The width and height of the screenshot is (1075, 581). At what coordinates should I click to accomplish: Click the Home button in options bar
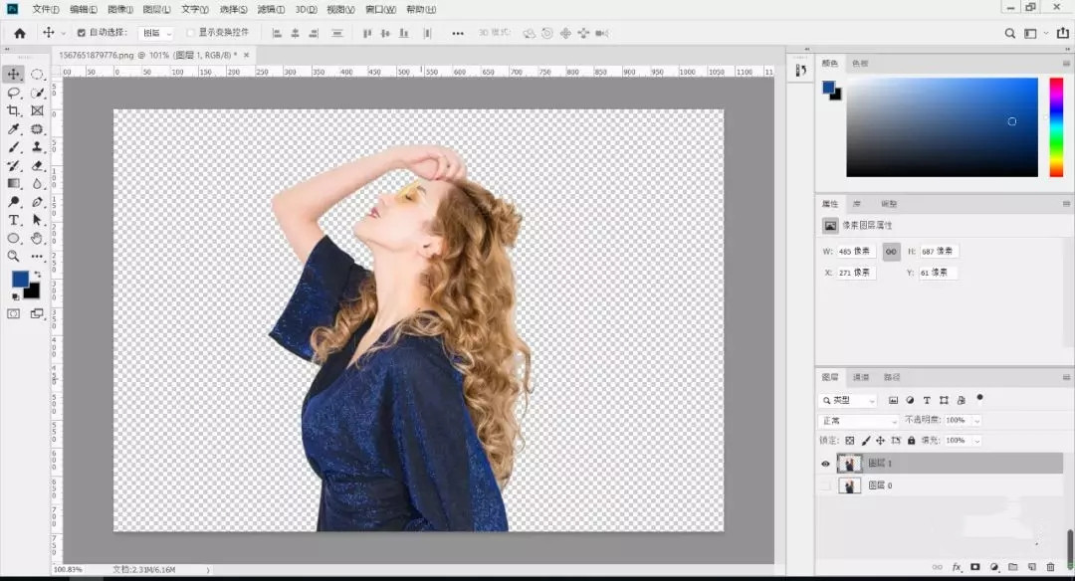[x=19, y=33]
